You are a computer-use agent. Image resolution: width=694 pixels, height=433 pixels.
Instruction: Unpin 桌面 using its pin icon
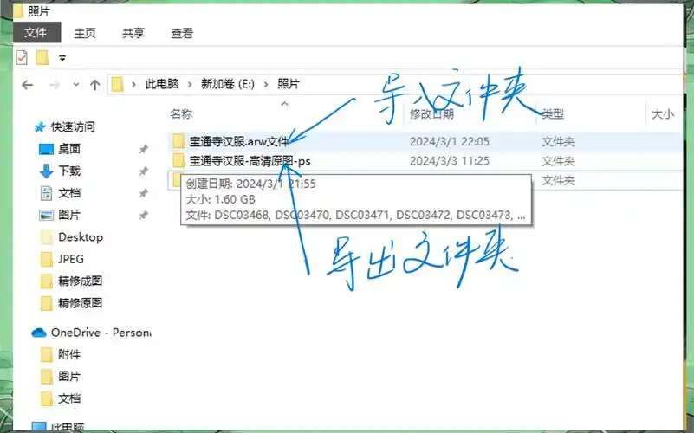(143, 149)
